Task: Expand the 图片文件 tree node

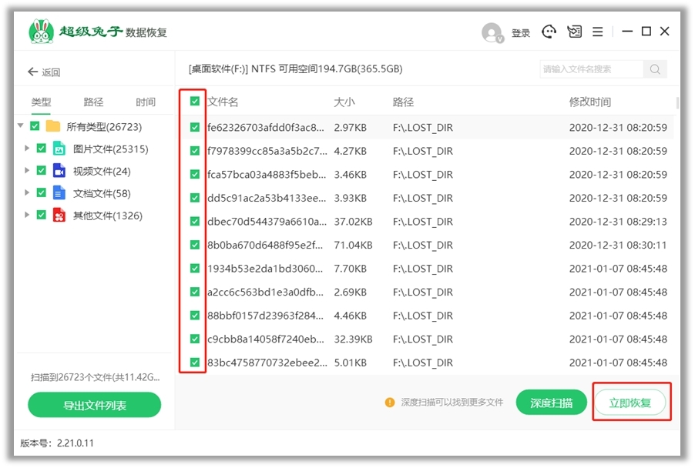Action: [x=27, y=148]
